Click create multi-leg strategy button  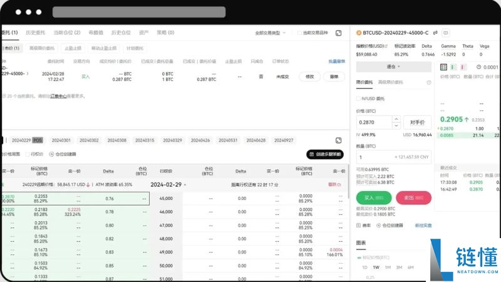point(325,154)
